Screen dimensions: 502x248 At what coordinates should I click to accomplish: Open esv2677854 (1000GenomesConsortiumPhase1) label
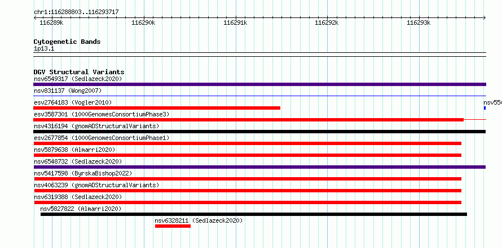click(102, 138)
